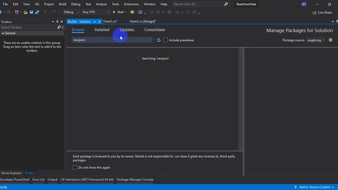Clear the package search with red X

[149, 40]
